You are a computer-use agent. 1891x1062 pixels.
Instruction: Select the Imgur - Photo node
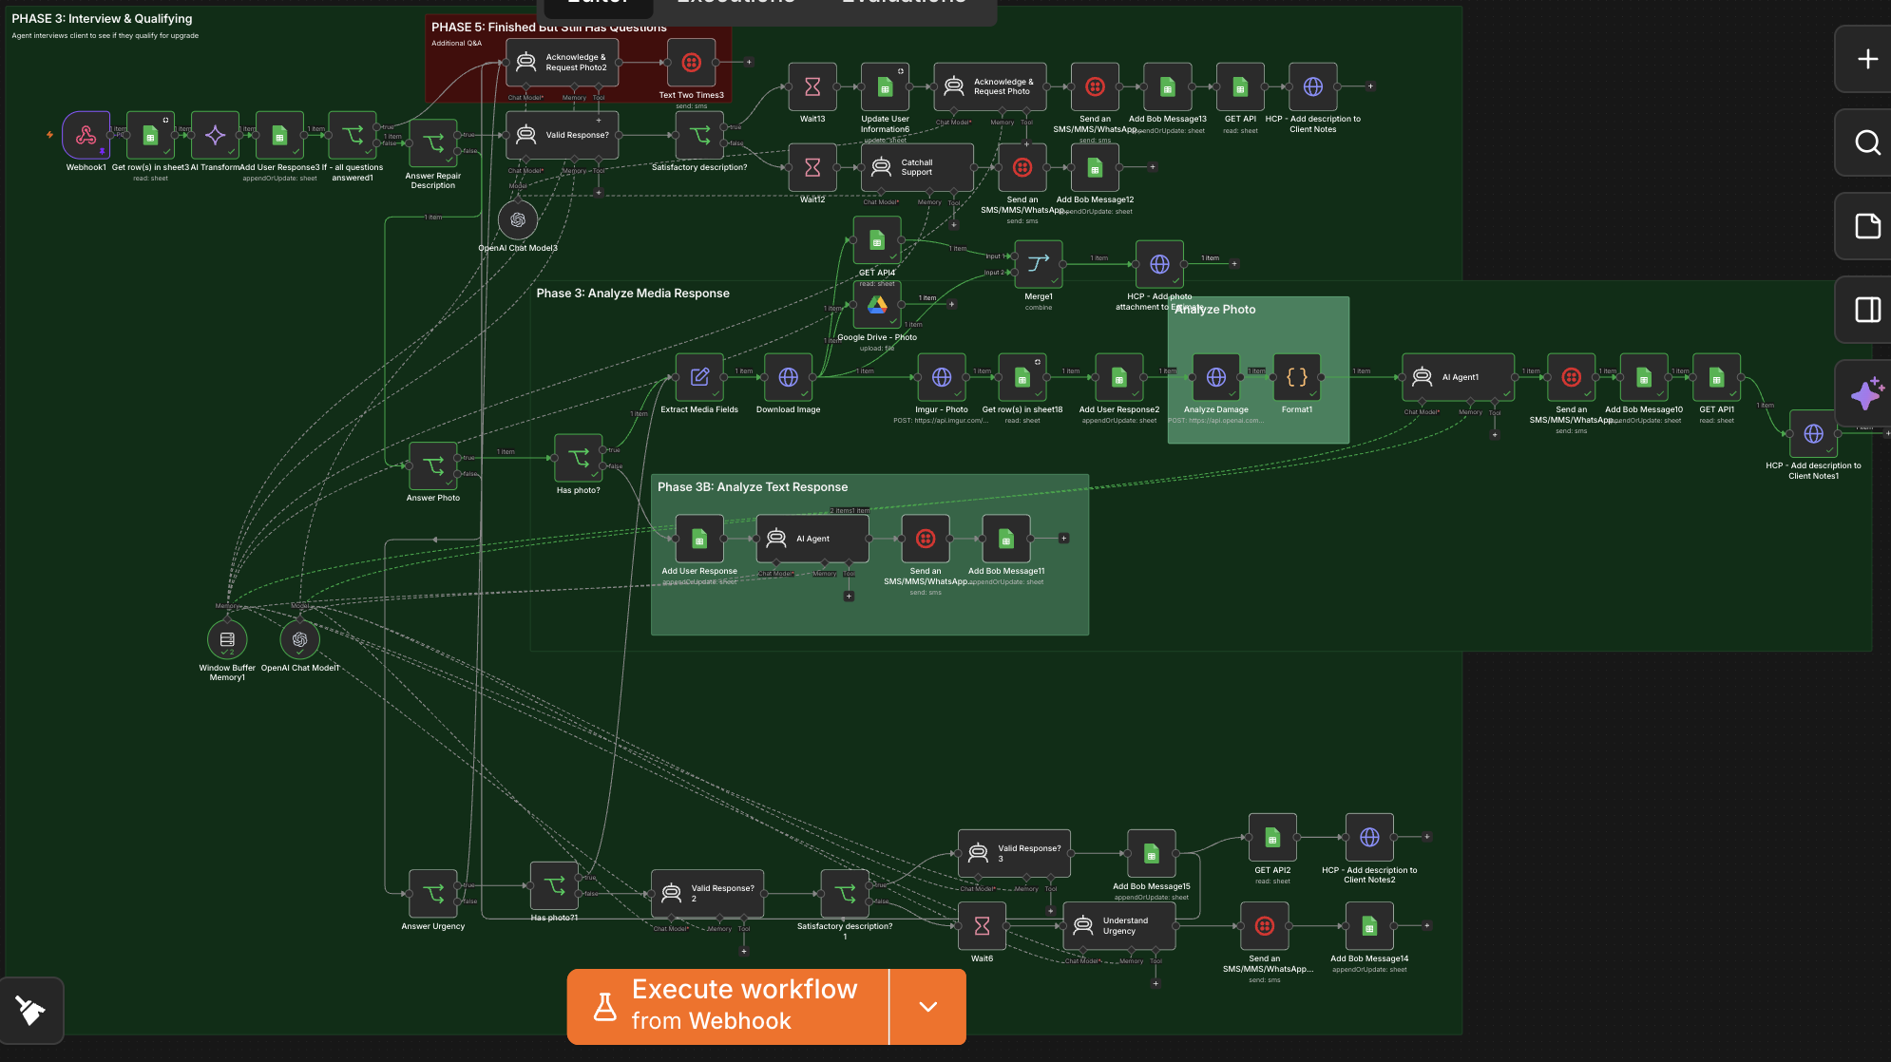[942, 378]
